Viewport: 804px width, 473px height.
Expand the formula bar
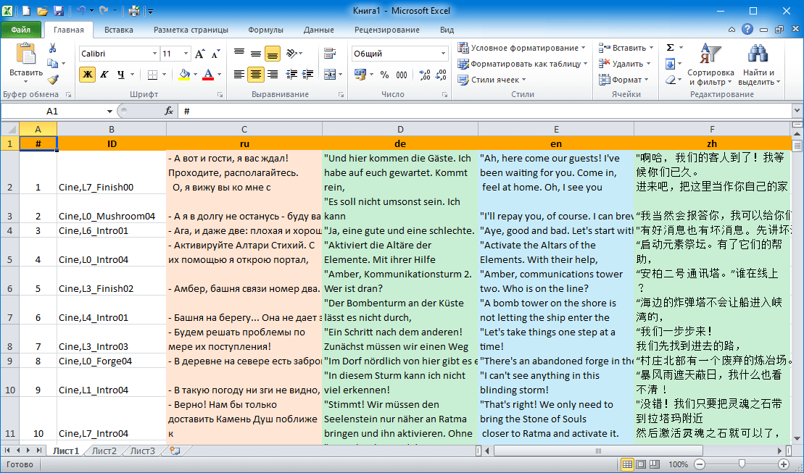pyautogui.click(x=797, y=112)
